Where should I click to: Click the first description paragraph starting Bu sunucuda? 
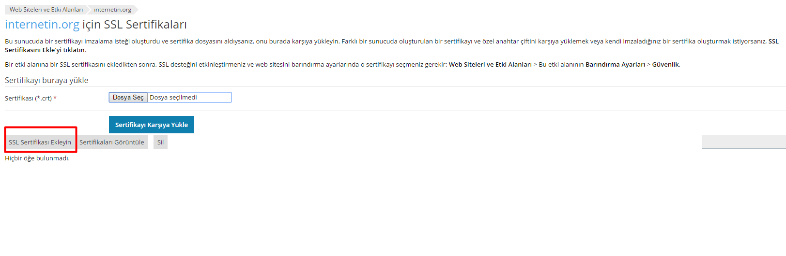[x=392, y=45]
